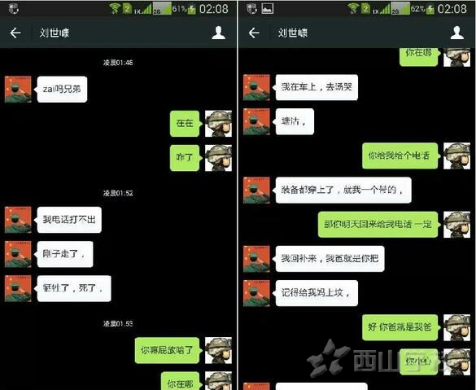Open contact profile icon in left chat
The width and height of the screenshot is (476, 390).
(219, 33)
